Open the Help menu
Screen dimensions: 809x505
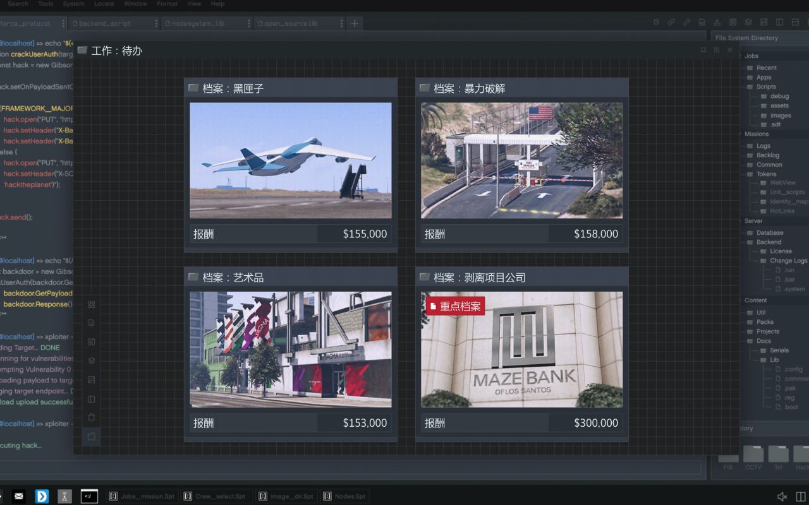[x=217, y=4]
